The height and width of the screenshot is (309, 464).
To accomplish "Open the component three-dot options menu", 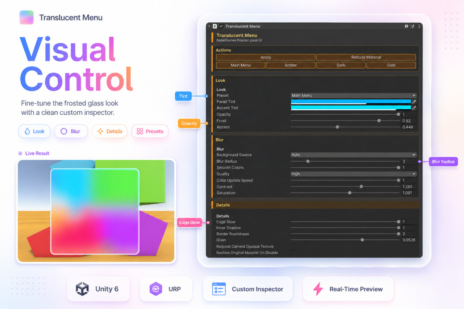I will tap(419, 26).
